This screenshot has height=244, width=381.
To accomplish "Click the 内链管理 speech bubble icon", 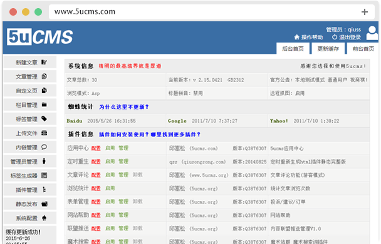I will (x=44, y=147).
